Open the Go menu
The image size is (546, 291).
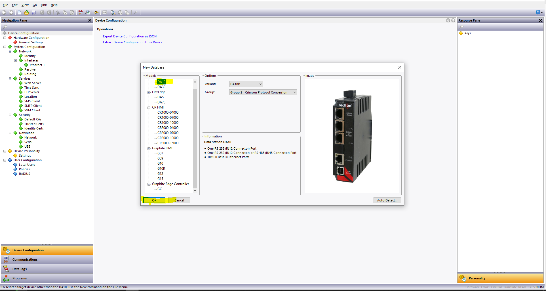[35, 5]
